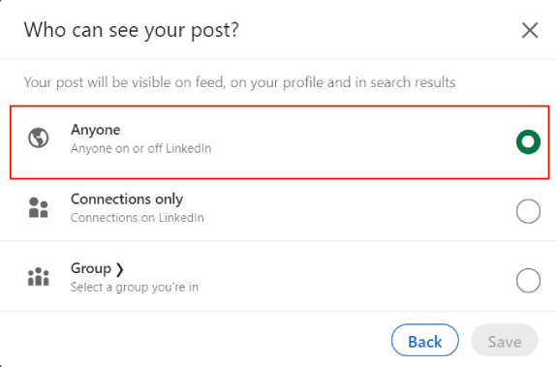Expand the Group chevron arrow
Viewport: 557px width, 367px height.
(120, 269)
